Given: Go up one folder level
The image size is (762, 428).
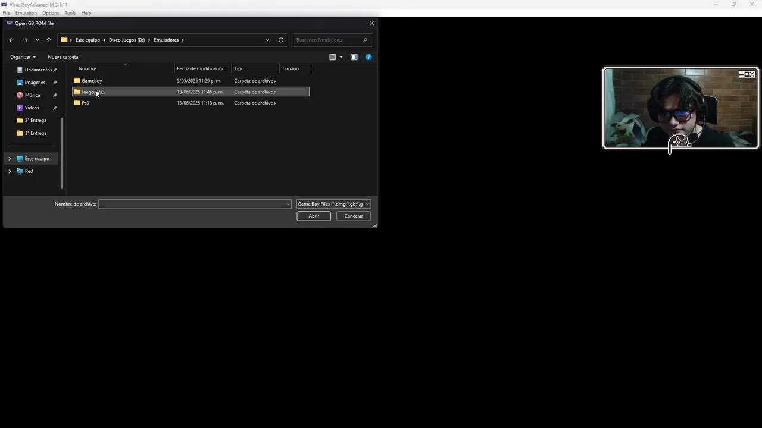Looking at the screenshot, I should [49, 40].
